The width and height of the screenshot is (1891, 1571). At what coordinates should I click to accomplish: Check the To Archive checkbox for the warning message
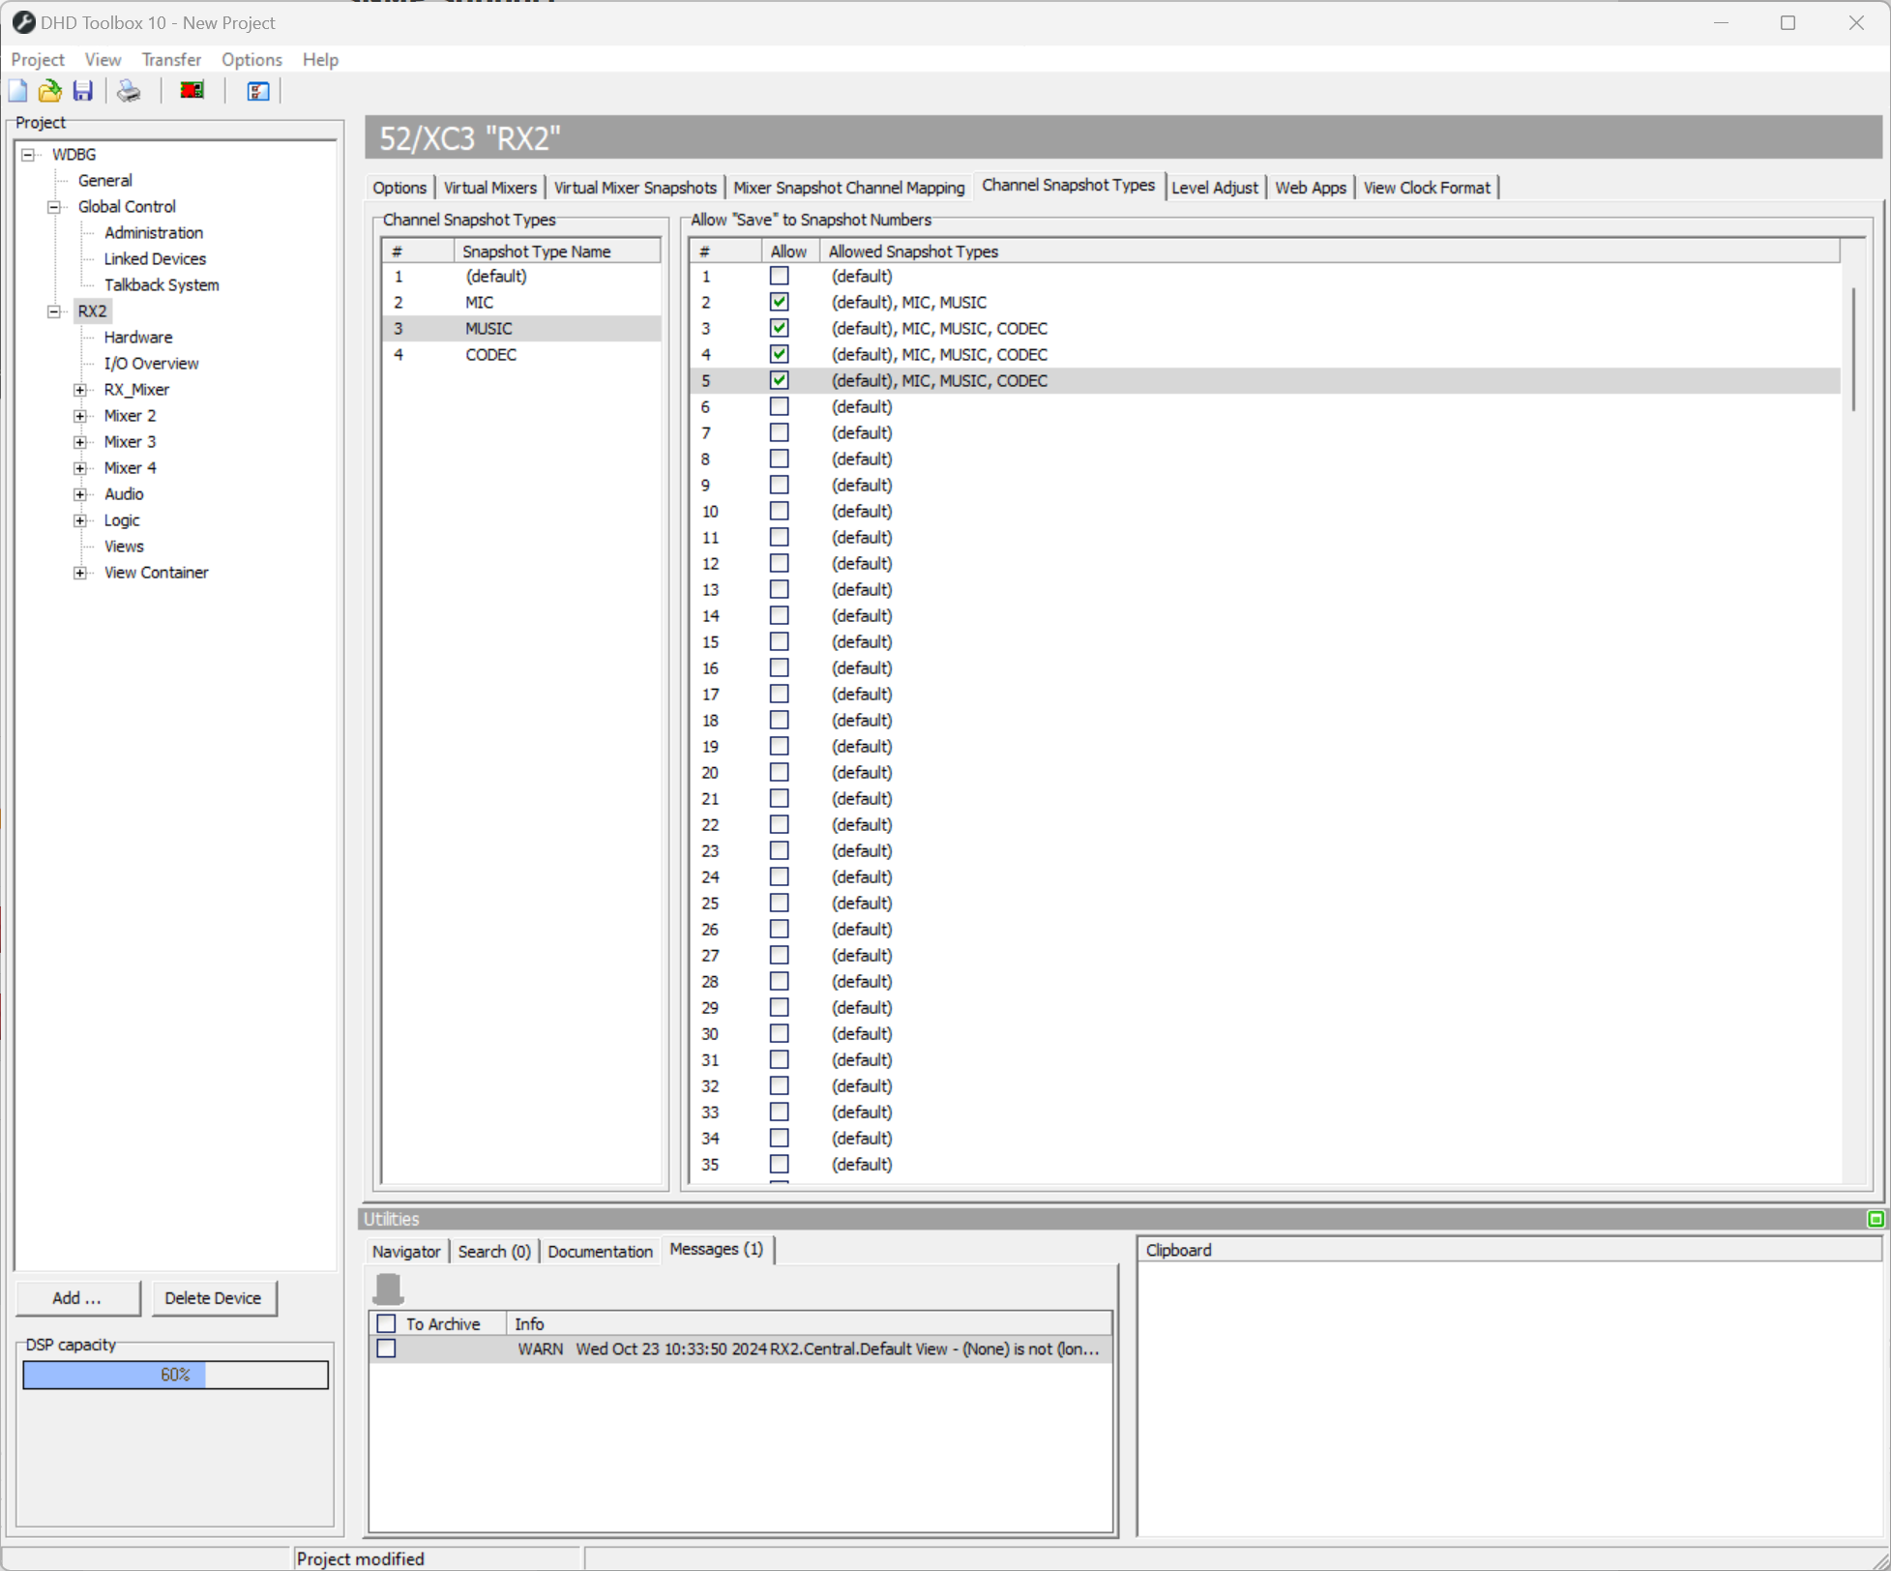(386, 1349)
